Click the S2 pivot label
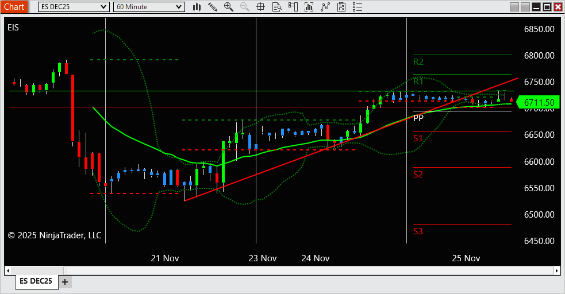 pyautogui.click(x=418, y=175)
